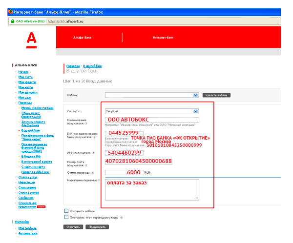Image resolution: width=293 pixels, height=243 pixels.
Task: Click the Назначение перевода text area
Action: [x=152, y=190]
